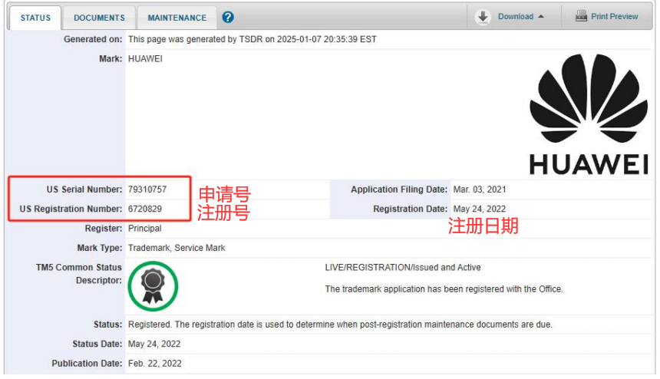Click the Status description starting with Registered
This screenshot has width=660, height=379.
[x=340, y=325]
